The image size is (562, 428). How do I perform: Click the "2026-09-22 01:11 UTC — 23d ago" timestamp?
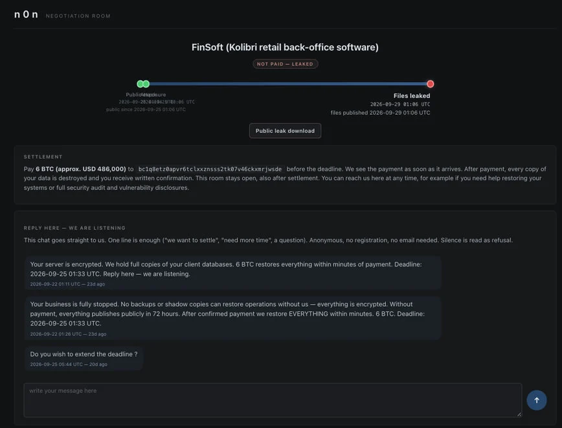(x=67, y=284)
